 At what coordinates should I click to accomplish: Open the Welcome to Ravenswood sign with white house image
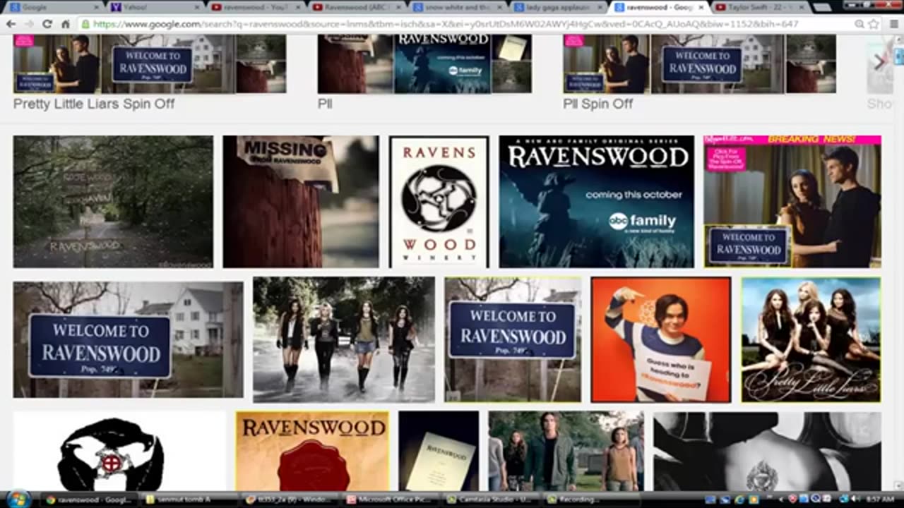[x=128, y=339]
